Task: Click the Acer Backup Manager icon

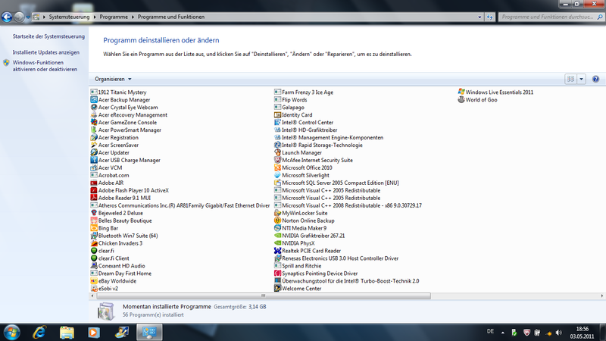Action: [x=93, y=100]
